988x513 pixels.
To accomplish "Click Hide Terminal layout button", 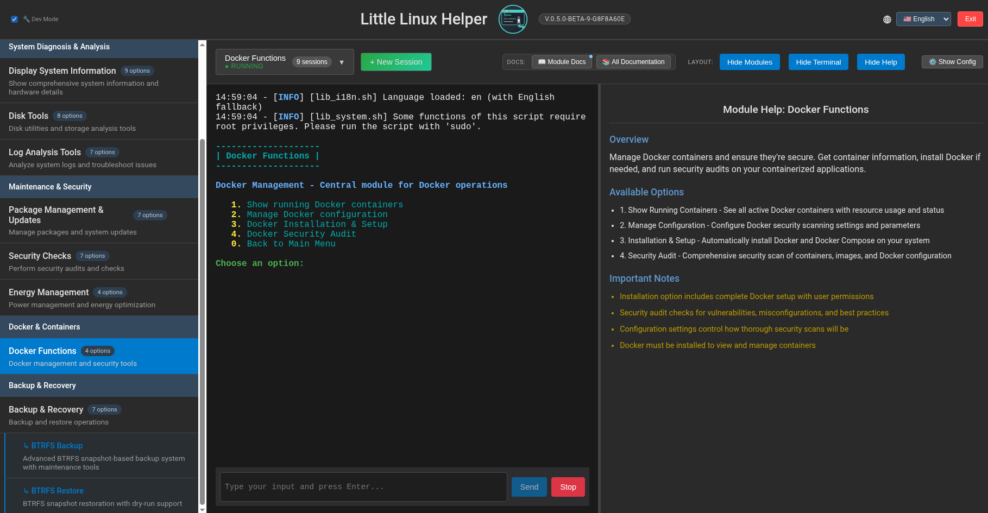I will click(x=818, y=62).
